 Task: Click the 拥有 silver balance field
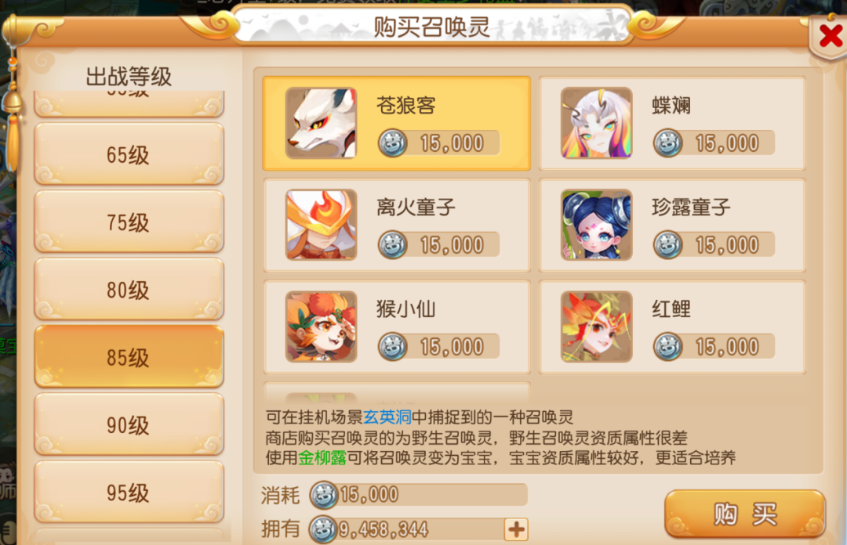(419, 529)
